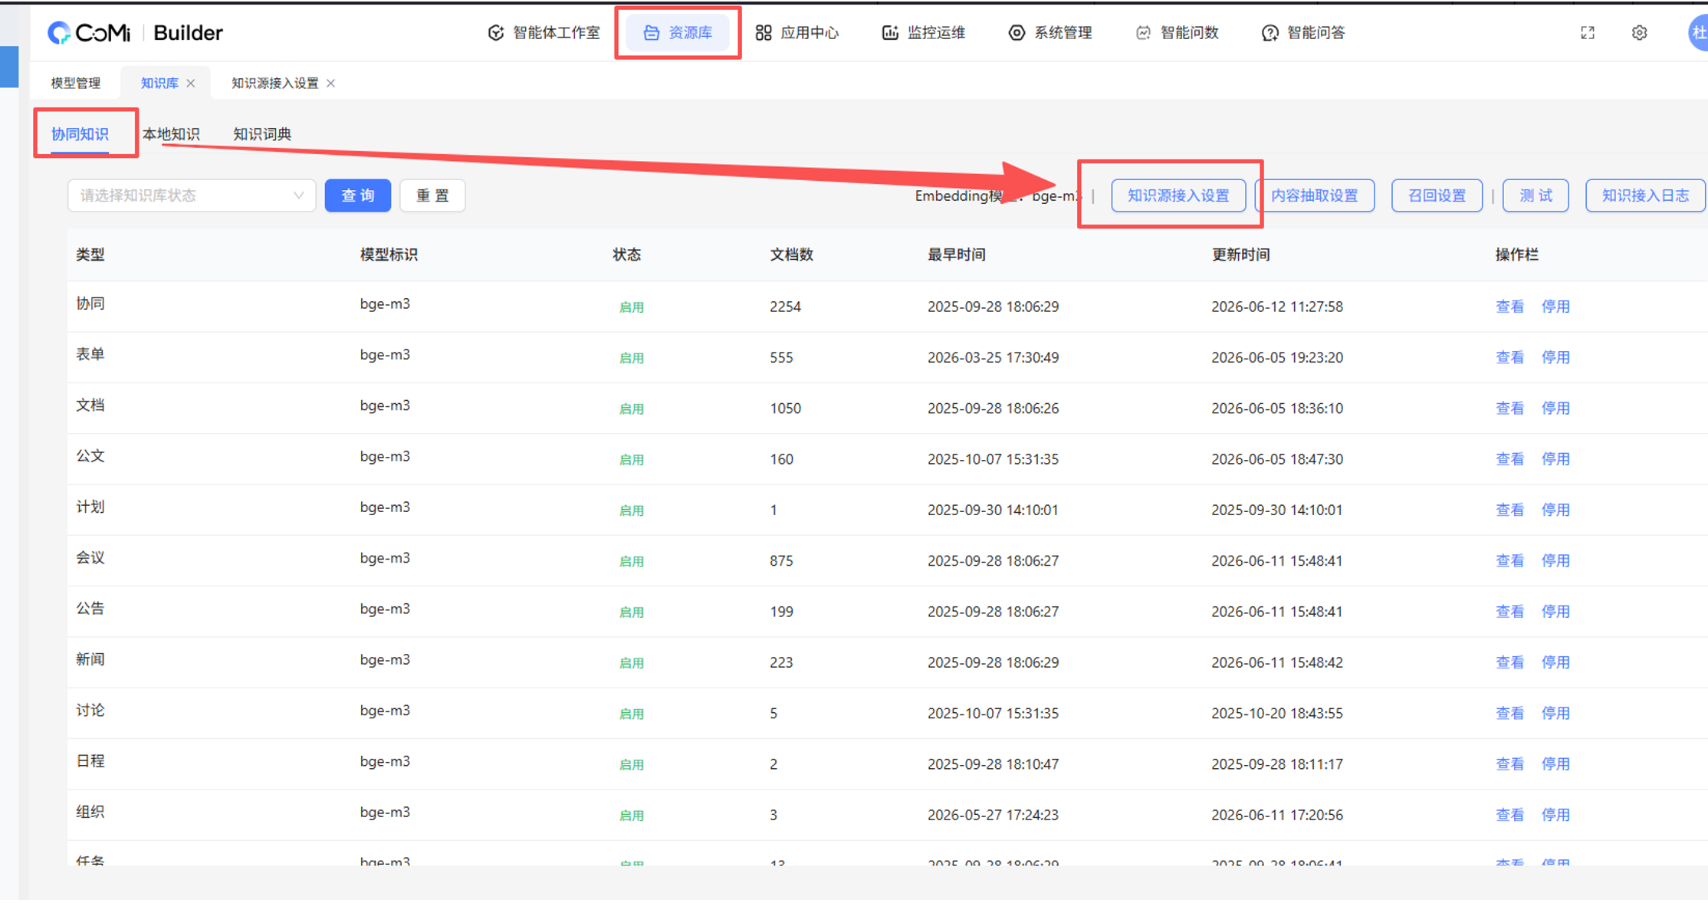
Task: Switch to the 知识库 page tab
Action: coord(159,83)
